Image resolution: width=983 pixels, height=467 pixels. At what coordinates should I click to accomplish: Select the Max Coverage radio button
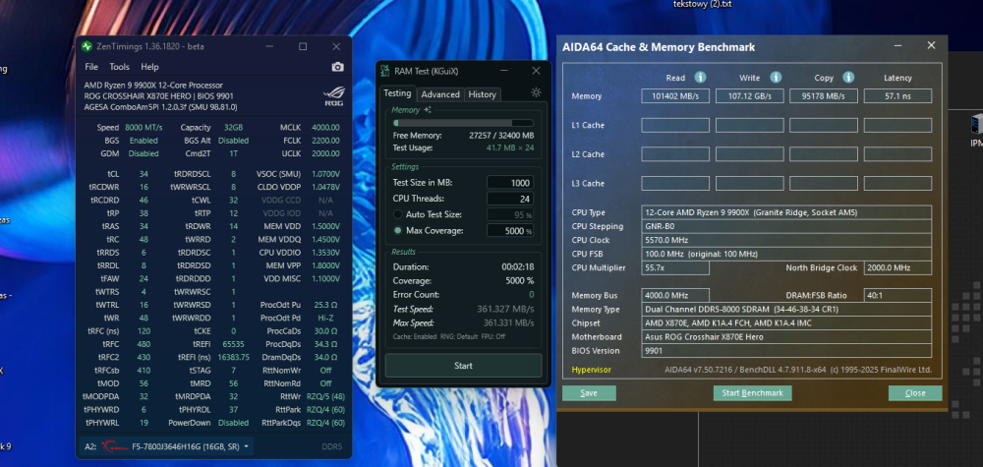397,230
